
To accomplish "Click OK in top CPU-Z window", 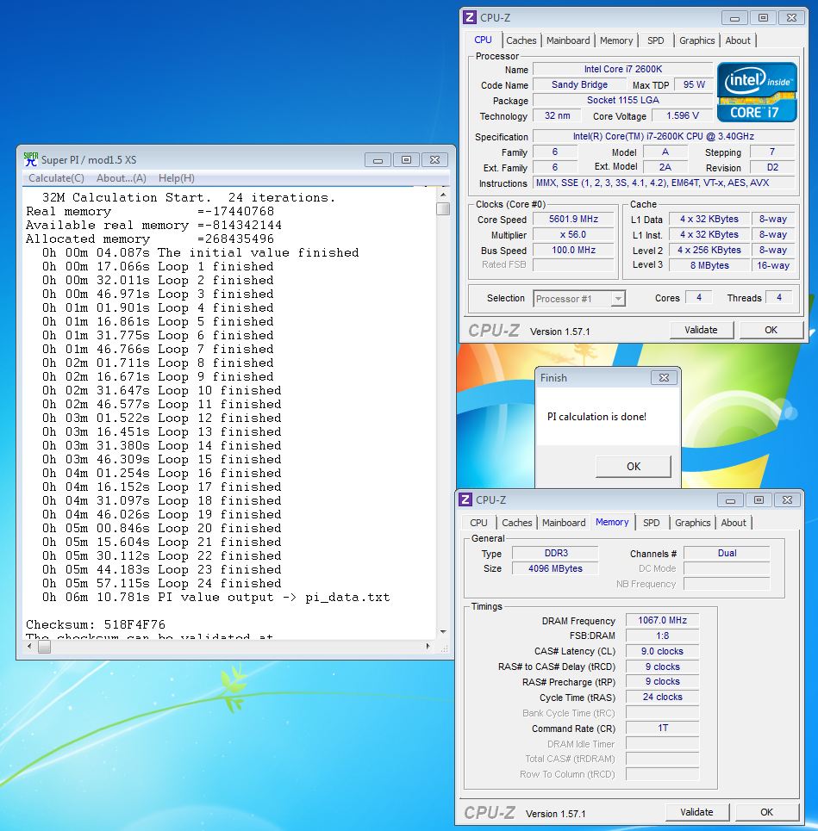I will [x=771, y=330].
